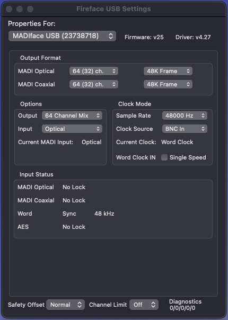Change MADI Coaxial channel count dropdown
228x320 pixels.
point(94,84)
